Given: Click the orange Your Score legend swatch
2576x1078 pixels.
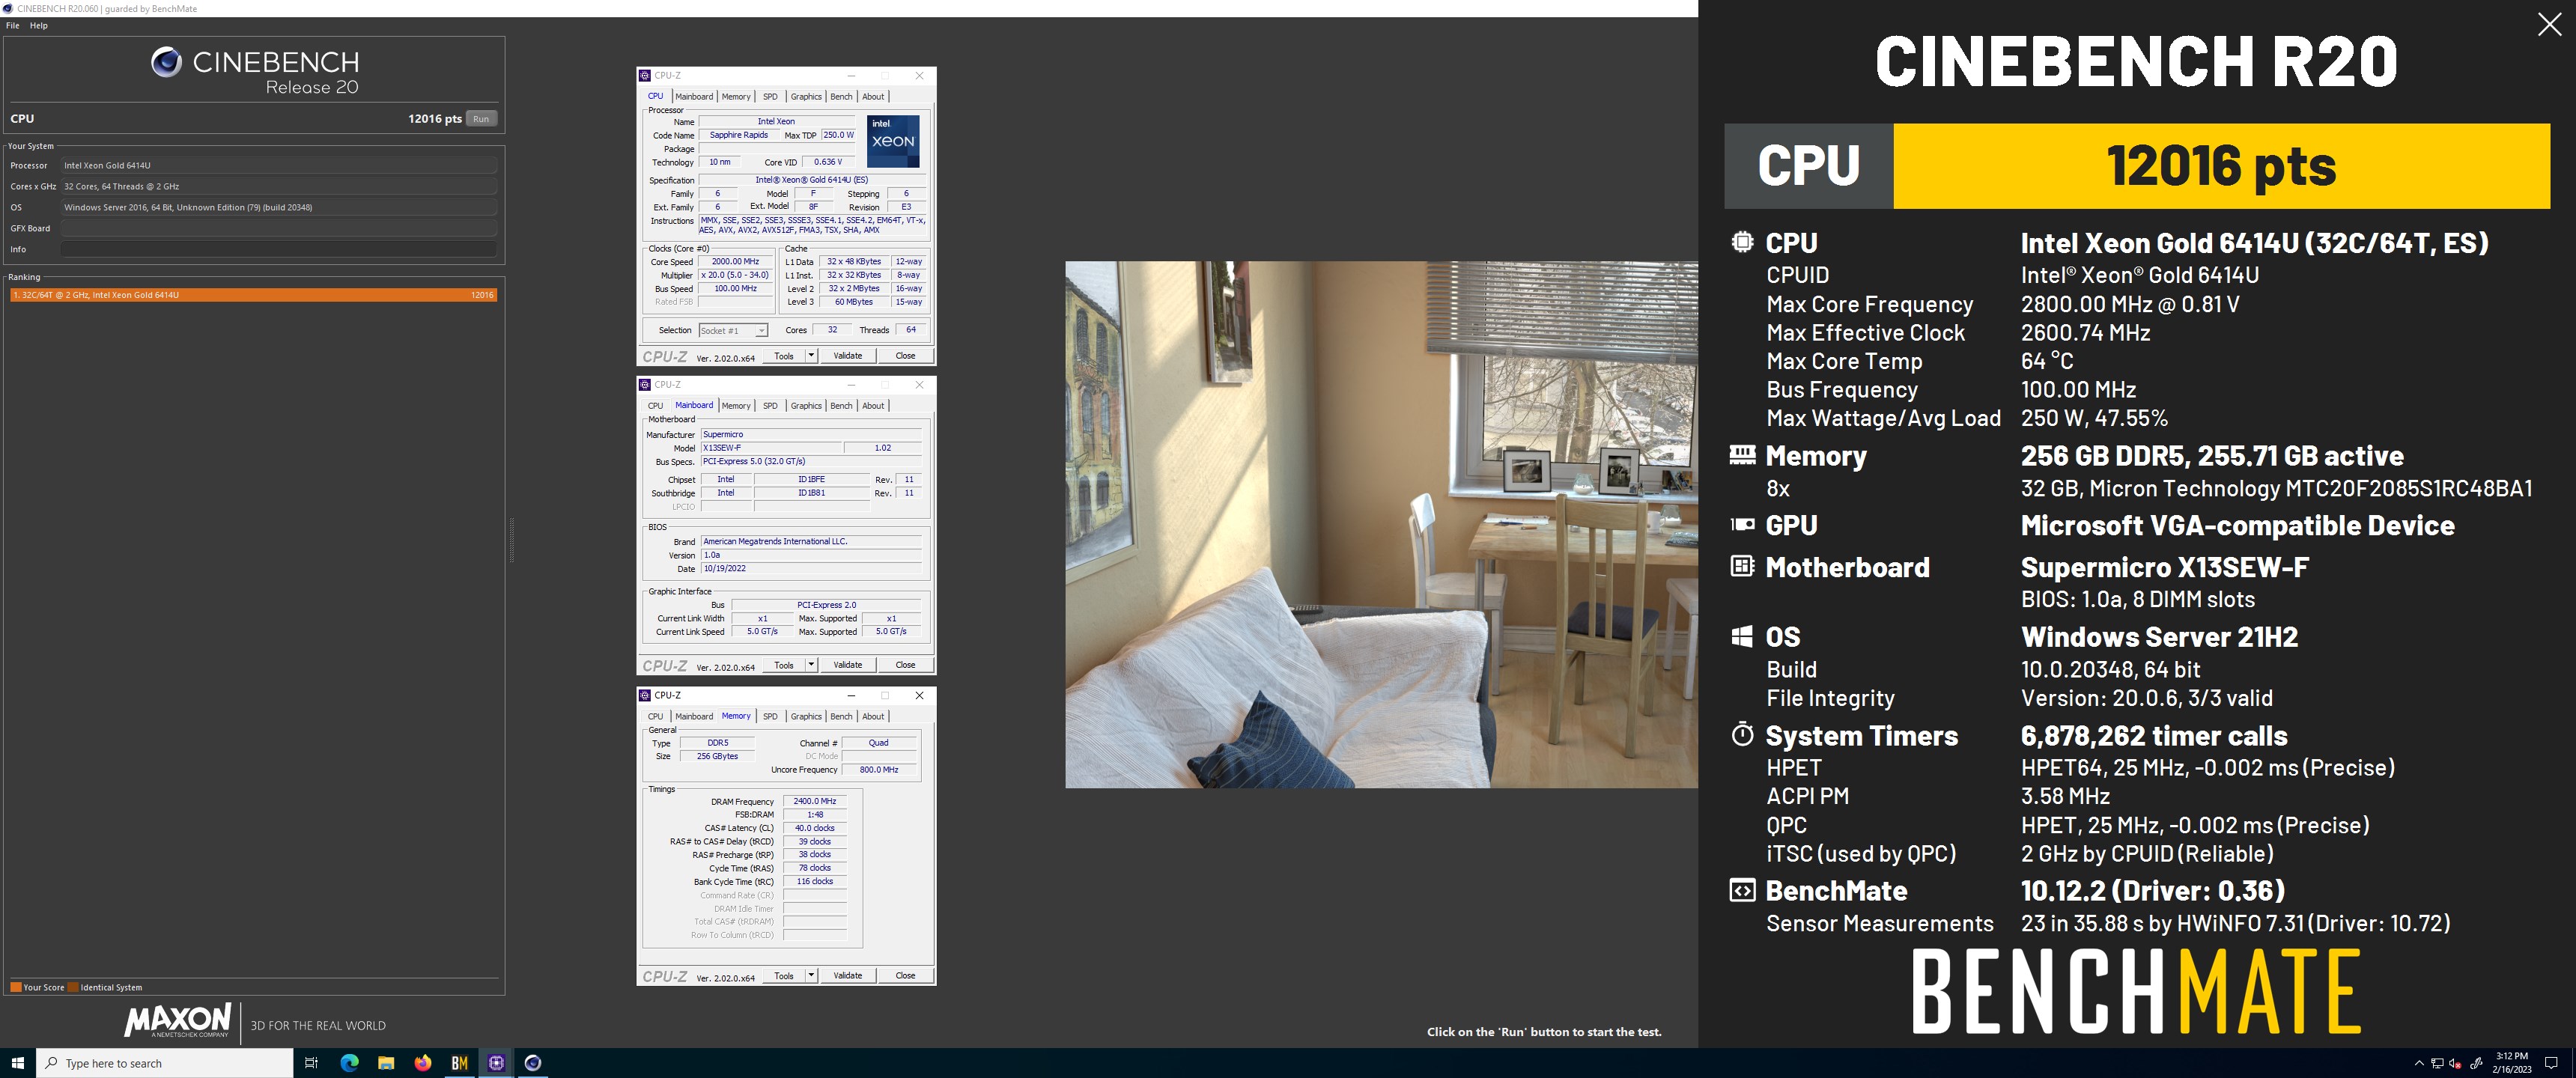Looking at the screenshot, I should click(16, 987).
